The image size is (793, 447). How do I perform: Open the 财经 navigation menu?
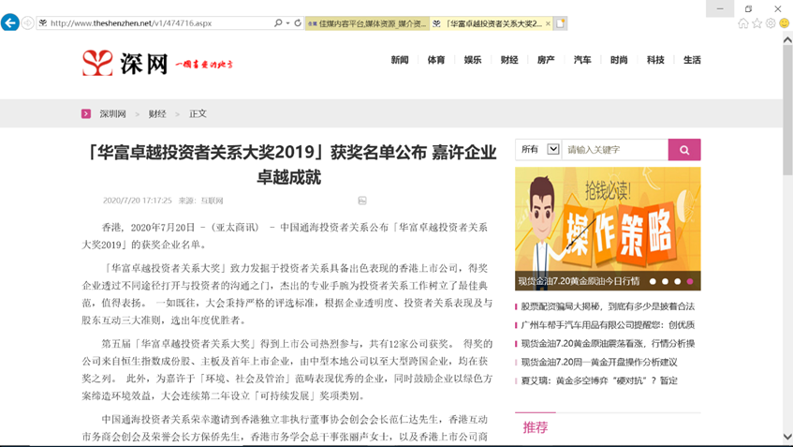[509, 60]
